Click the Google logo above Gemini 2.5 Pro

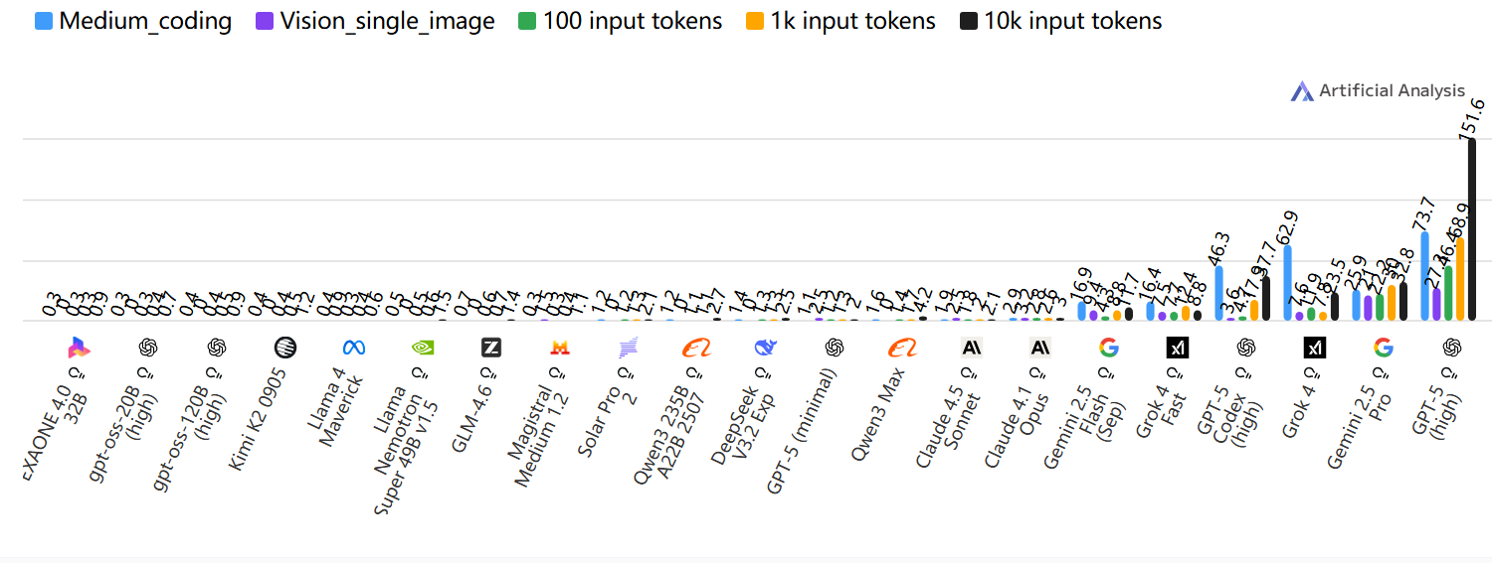click(1384, 348)
